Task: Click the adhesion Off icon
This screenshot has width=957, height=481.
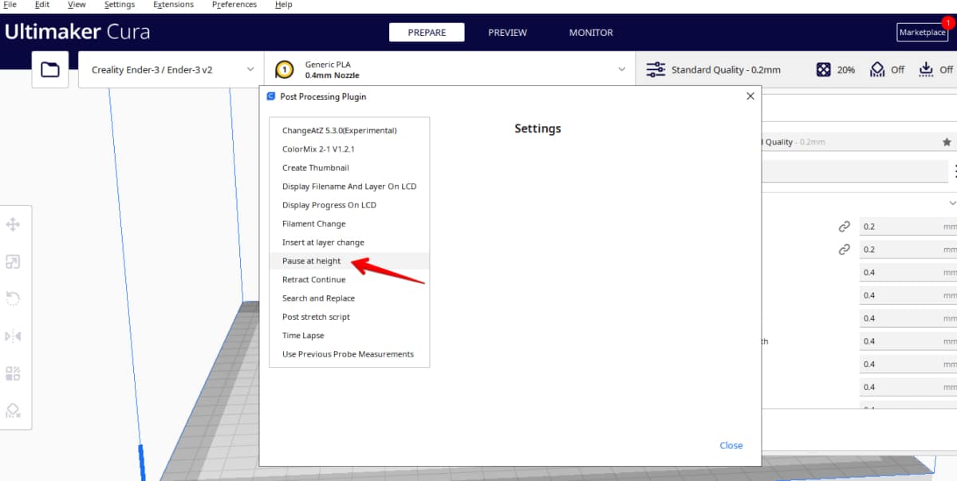Action: [926, 69]
